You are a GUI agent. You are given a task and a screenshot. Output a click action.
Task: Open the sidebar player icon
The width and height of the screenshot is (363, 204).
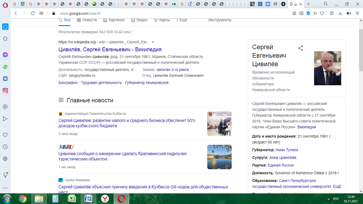pyautogui.click(x=5, y=106)
